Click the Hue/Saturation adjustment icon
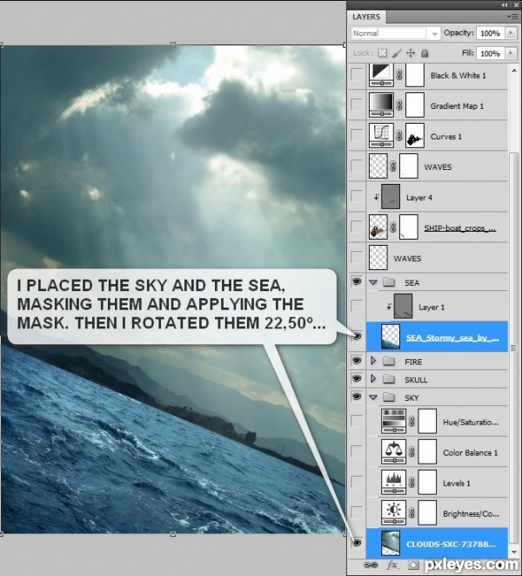The image size is (522, 576). tap(393, 422)
